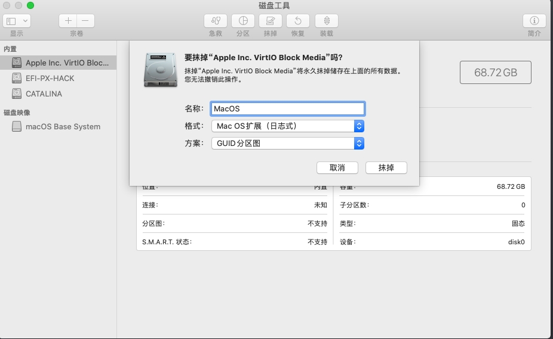Click the device value disk0
553x339 pixels.
coord(517,242)
